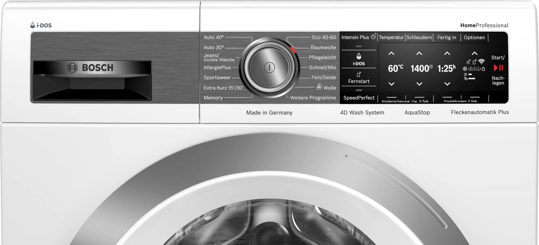
Task: Choose the AllergiePlus program
Action: (217, 68)
